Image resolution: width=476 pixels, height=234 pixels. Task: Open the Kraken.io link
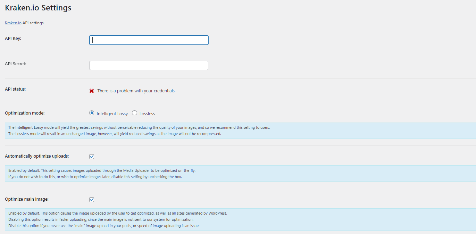13,23
